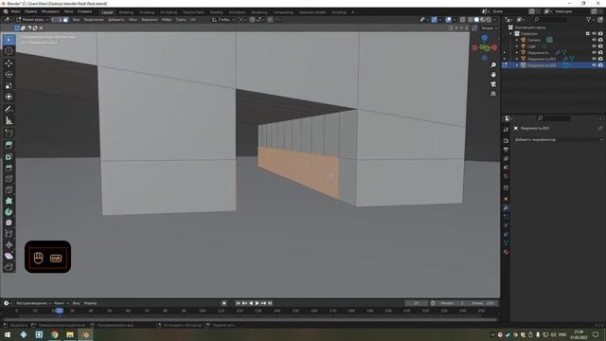606x341 pixels.
Task: Open the Edit menu
Action: click(x=31, y=11)
